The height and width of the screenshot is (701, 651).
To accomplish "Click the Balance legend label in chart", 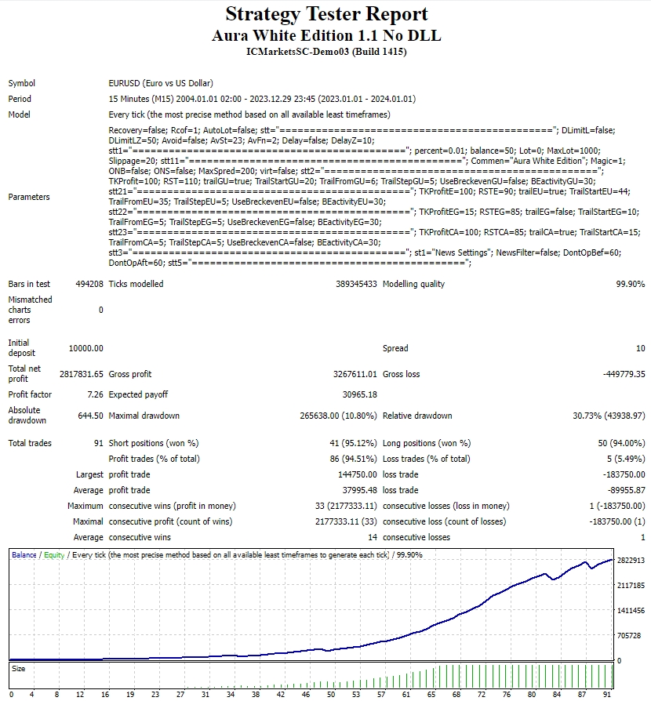I will pyautogui.click(x=24, y=555).
